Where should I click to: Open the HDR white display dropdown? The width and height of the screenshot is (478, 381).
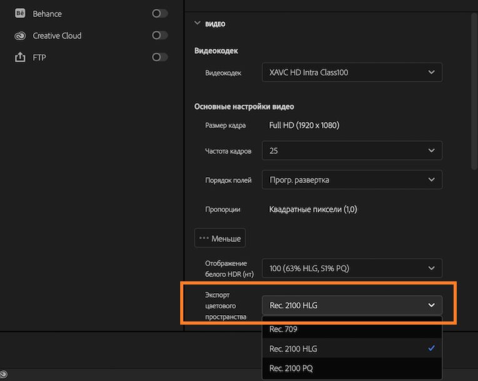click(x=352, y=268)
